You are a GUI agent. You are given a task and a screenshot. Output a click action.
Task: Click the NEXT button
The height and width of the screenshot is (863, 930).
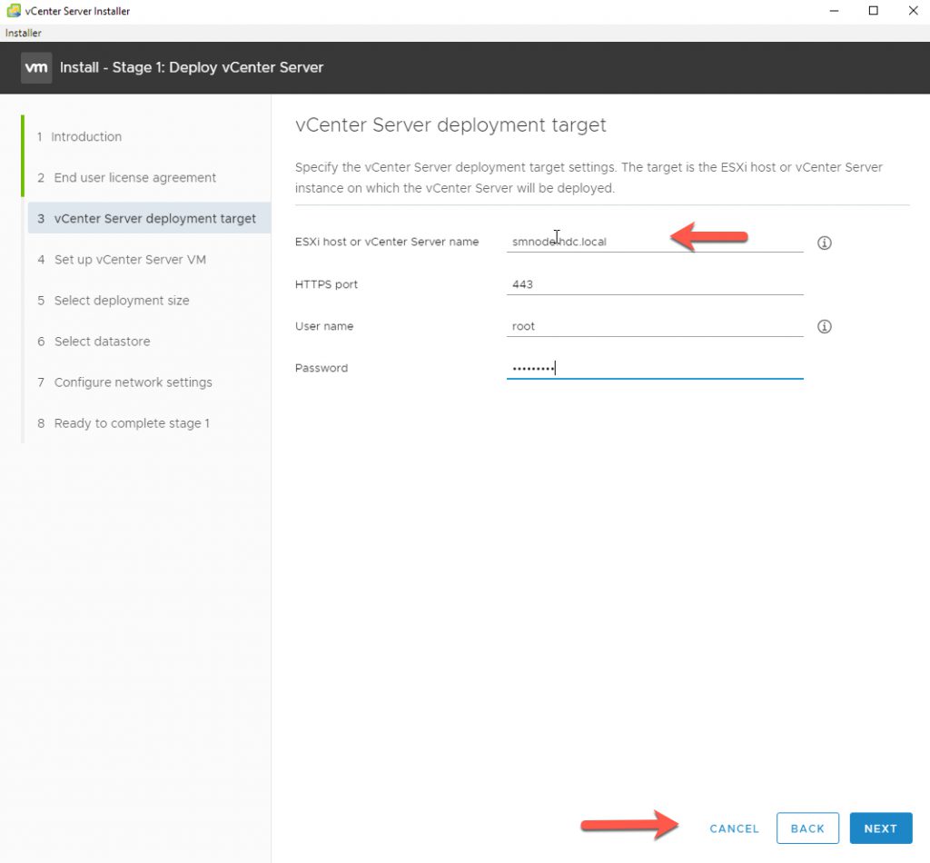click(881, 828)
